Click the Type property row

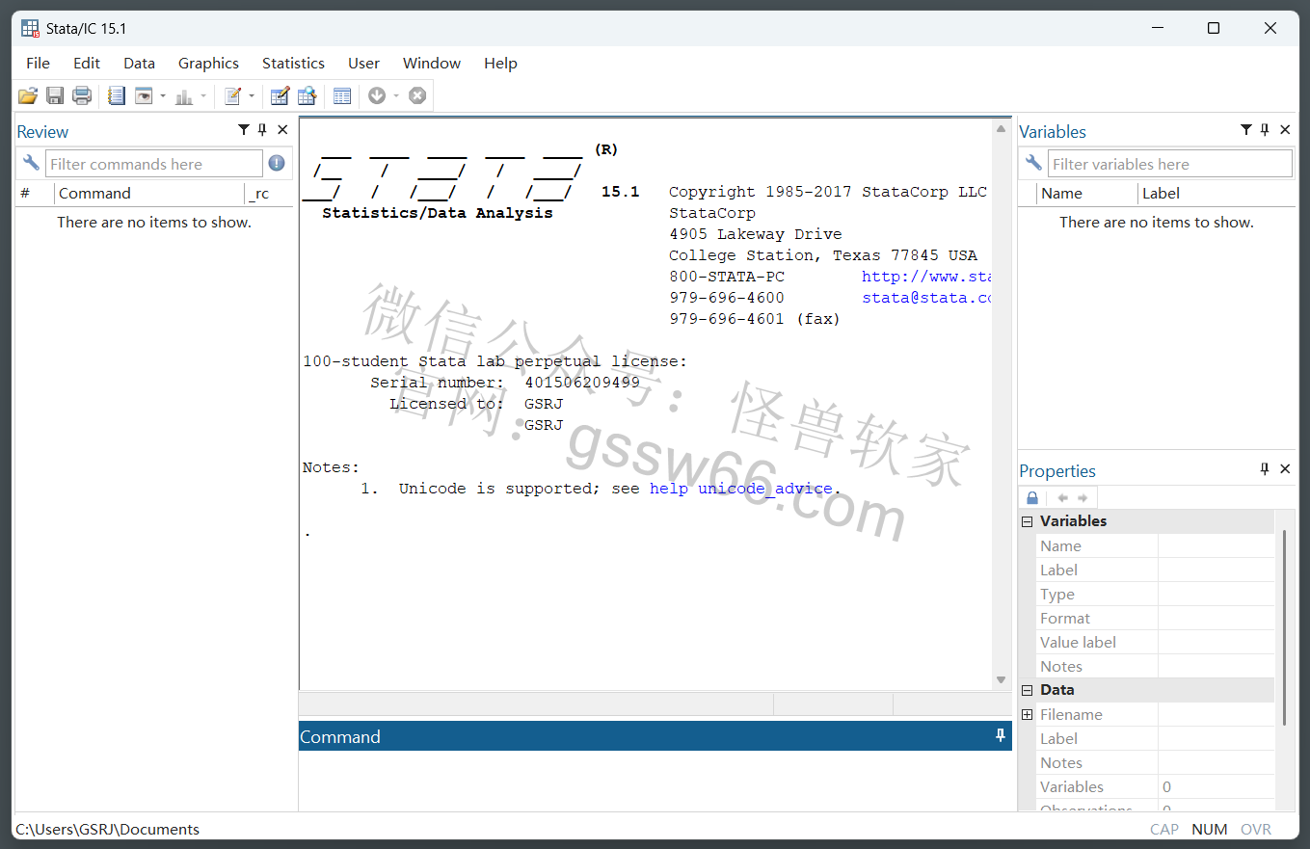[x=1155, y=594]
